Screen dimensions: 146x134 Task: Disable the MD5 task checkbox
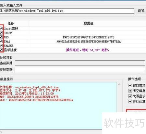(x=1, y=37)
